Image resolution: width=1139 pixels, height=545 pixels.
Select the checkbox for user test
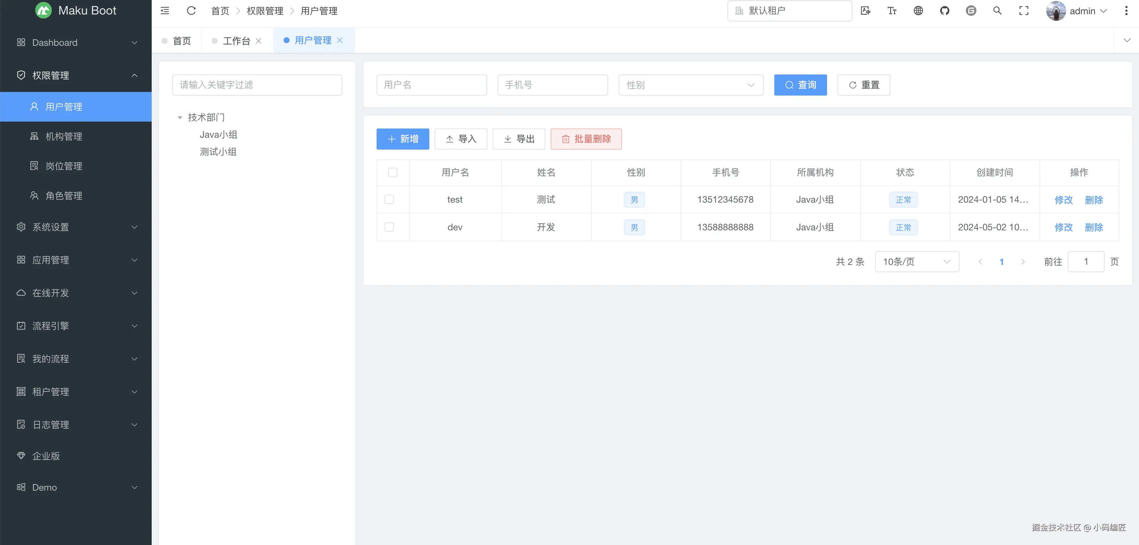click(x=389, y=200)
